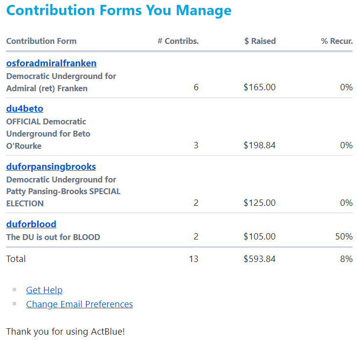357x340 pixels.
Task: Click the Get Help link
Action: 44,290
